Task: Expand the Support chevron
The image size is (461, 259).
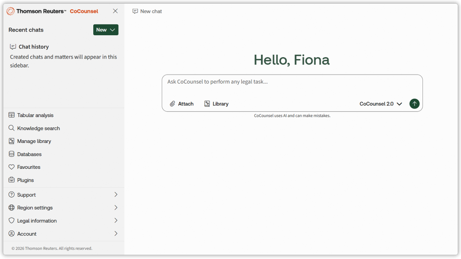Action: (x=116, y=195)
